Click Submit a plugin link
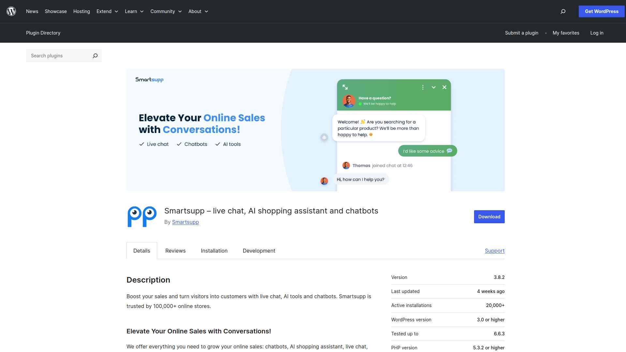The width and height of the screenshot is (626, 352). pyautogui.click(x=522, y=33)
